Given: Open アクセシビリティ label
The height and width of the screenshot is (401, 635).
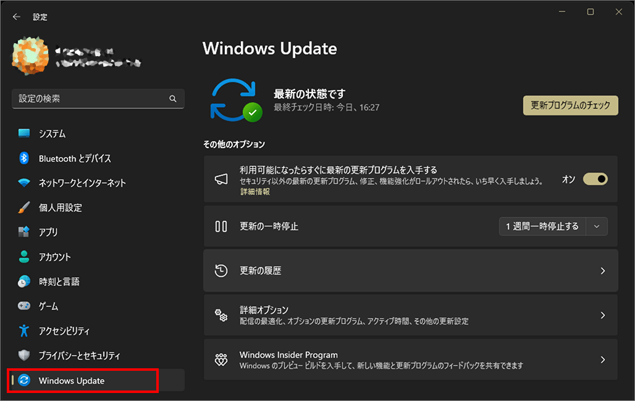Looking at the screenshot, I should [x=64, y=331].
